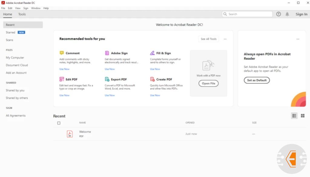Click the Adobe Sign tool icon
310x177 pixels.
pyautogui.click(x=107, y=53)
